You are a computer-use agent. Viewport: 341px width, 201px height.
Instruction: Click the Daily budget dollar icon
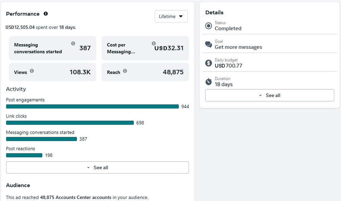(x=209, y=63)
